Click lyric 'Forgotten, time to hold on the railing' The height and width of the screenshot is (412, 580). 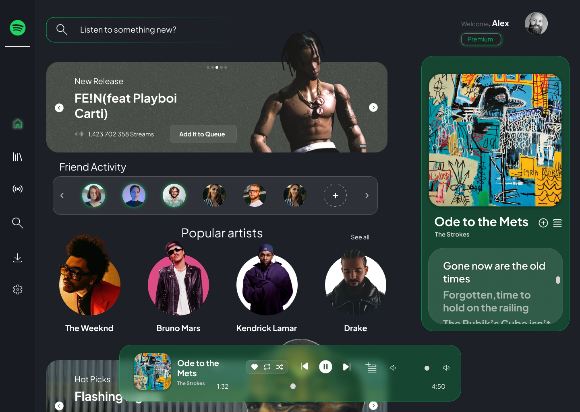(x=487, y=301)
